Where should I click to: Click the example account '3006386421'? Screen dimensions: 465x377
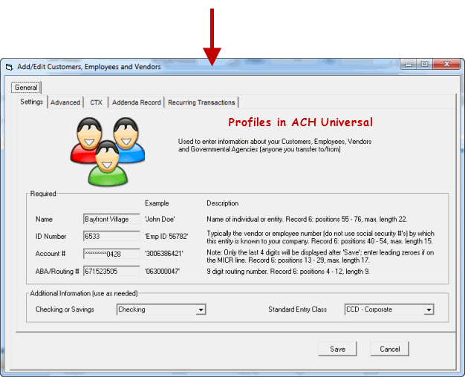(164, 254)
